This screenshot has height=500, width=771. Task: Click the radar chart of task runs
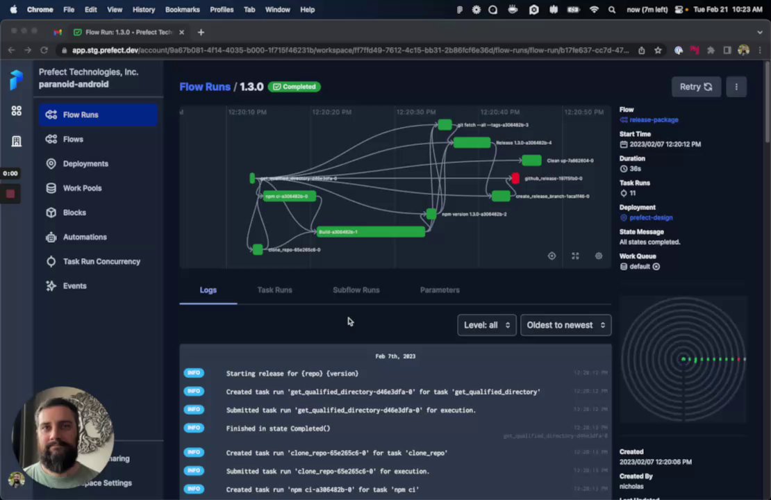coord(683,360)
